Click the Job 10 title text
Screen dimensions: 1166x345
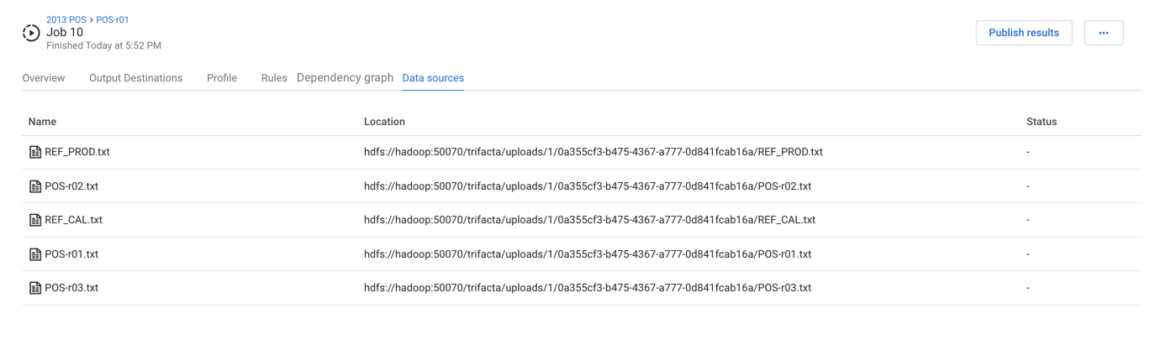click(x=65, y=33)
